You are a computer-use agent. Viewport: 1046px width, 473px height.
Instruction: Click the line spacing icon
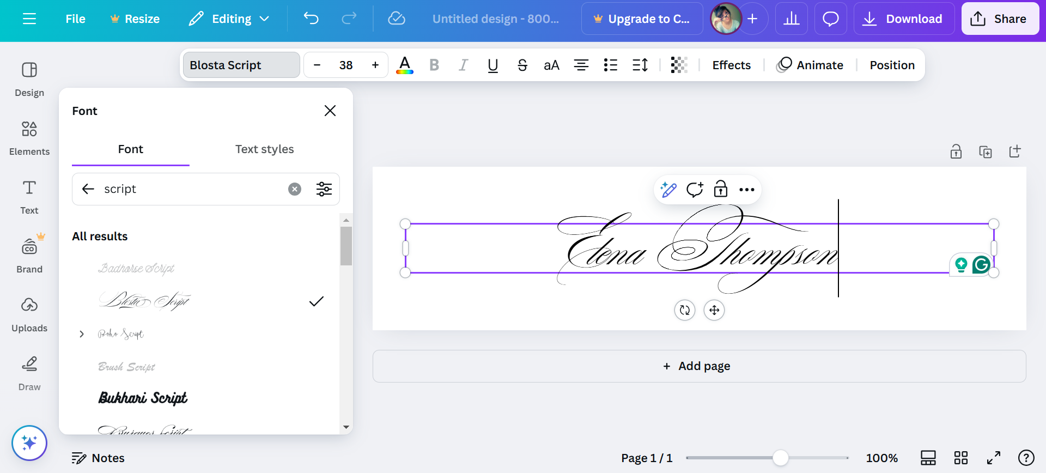(640, 65)
